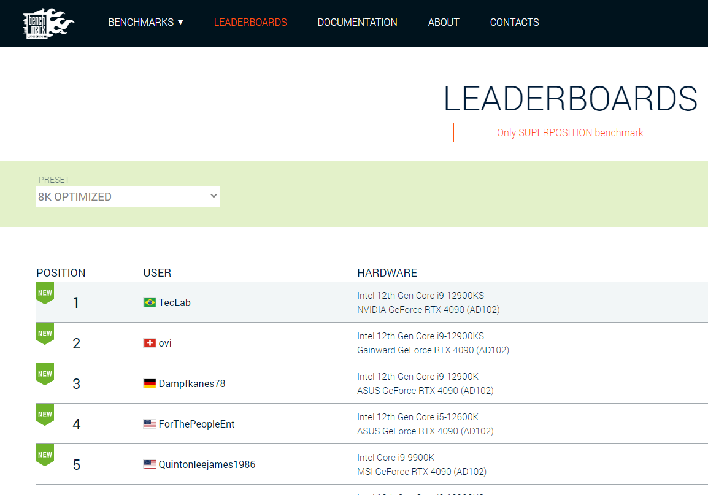Click the NEW badge on position 2
This screenshot has height=495, width=708.
(45, 334)
